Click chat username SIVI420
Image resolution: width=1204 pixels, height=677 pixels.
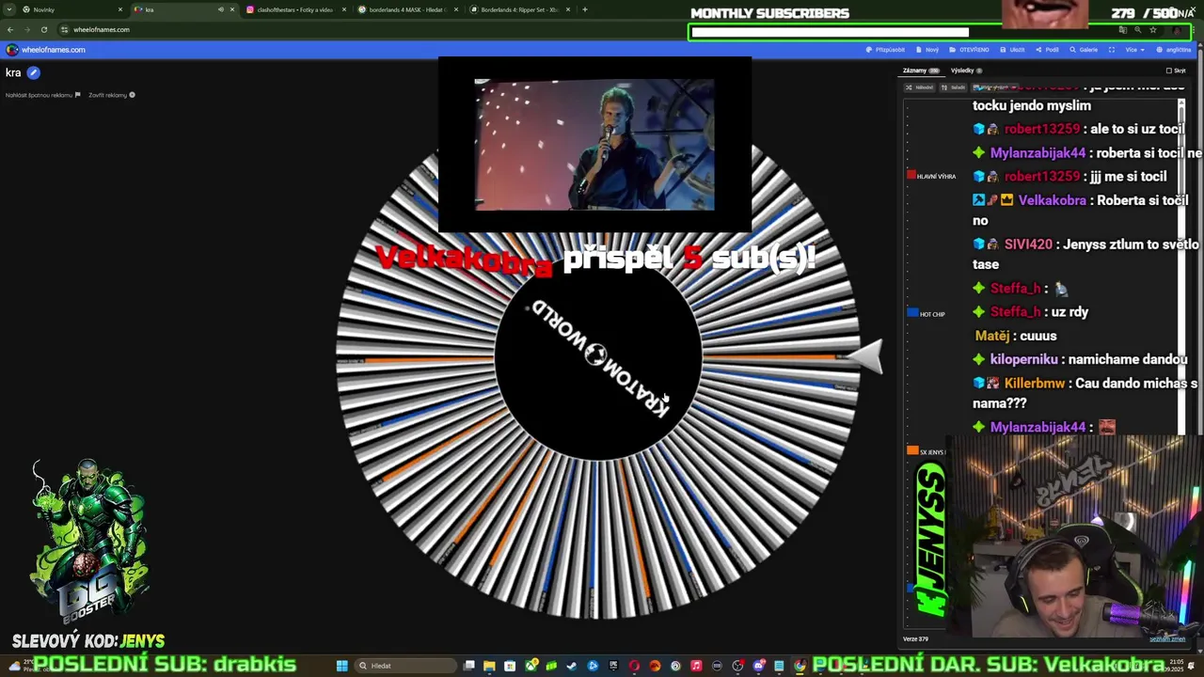1028,244
